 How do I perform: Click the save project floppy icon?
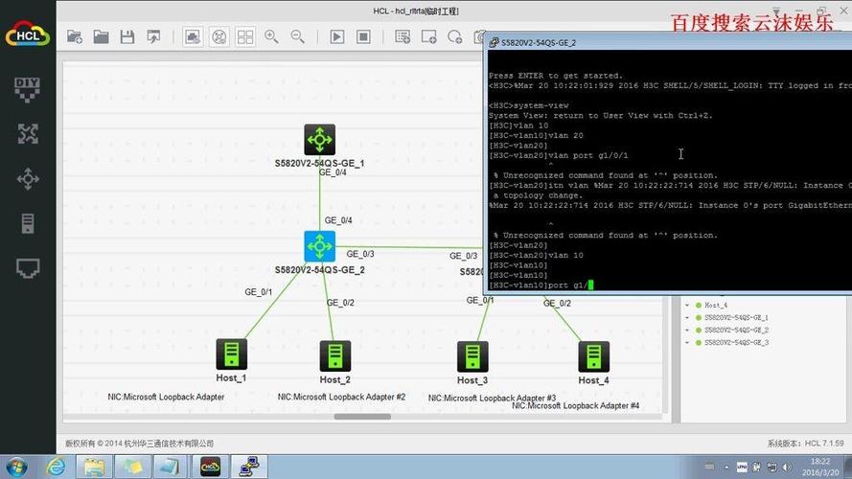click(127, 37)
